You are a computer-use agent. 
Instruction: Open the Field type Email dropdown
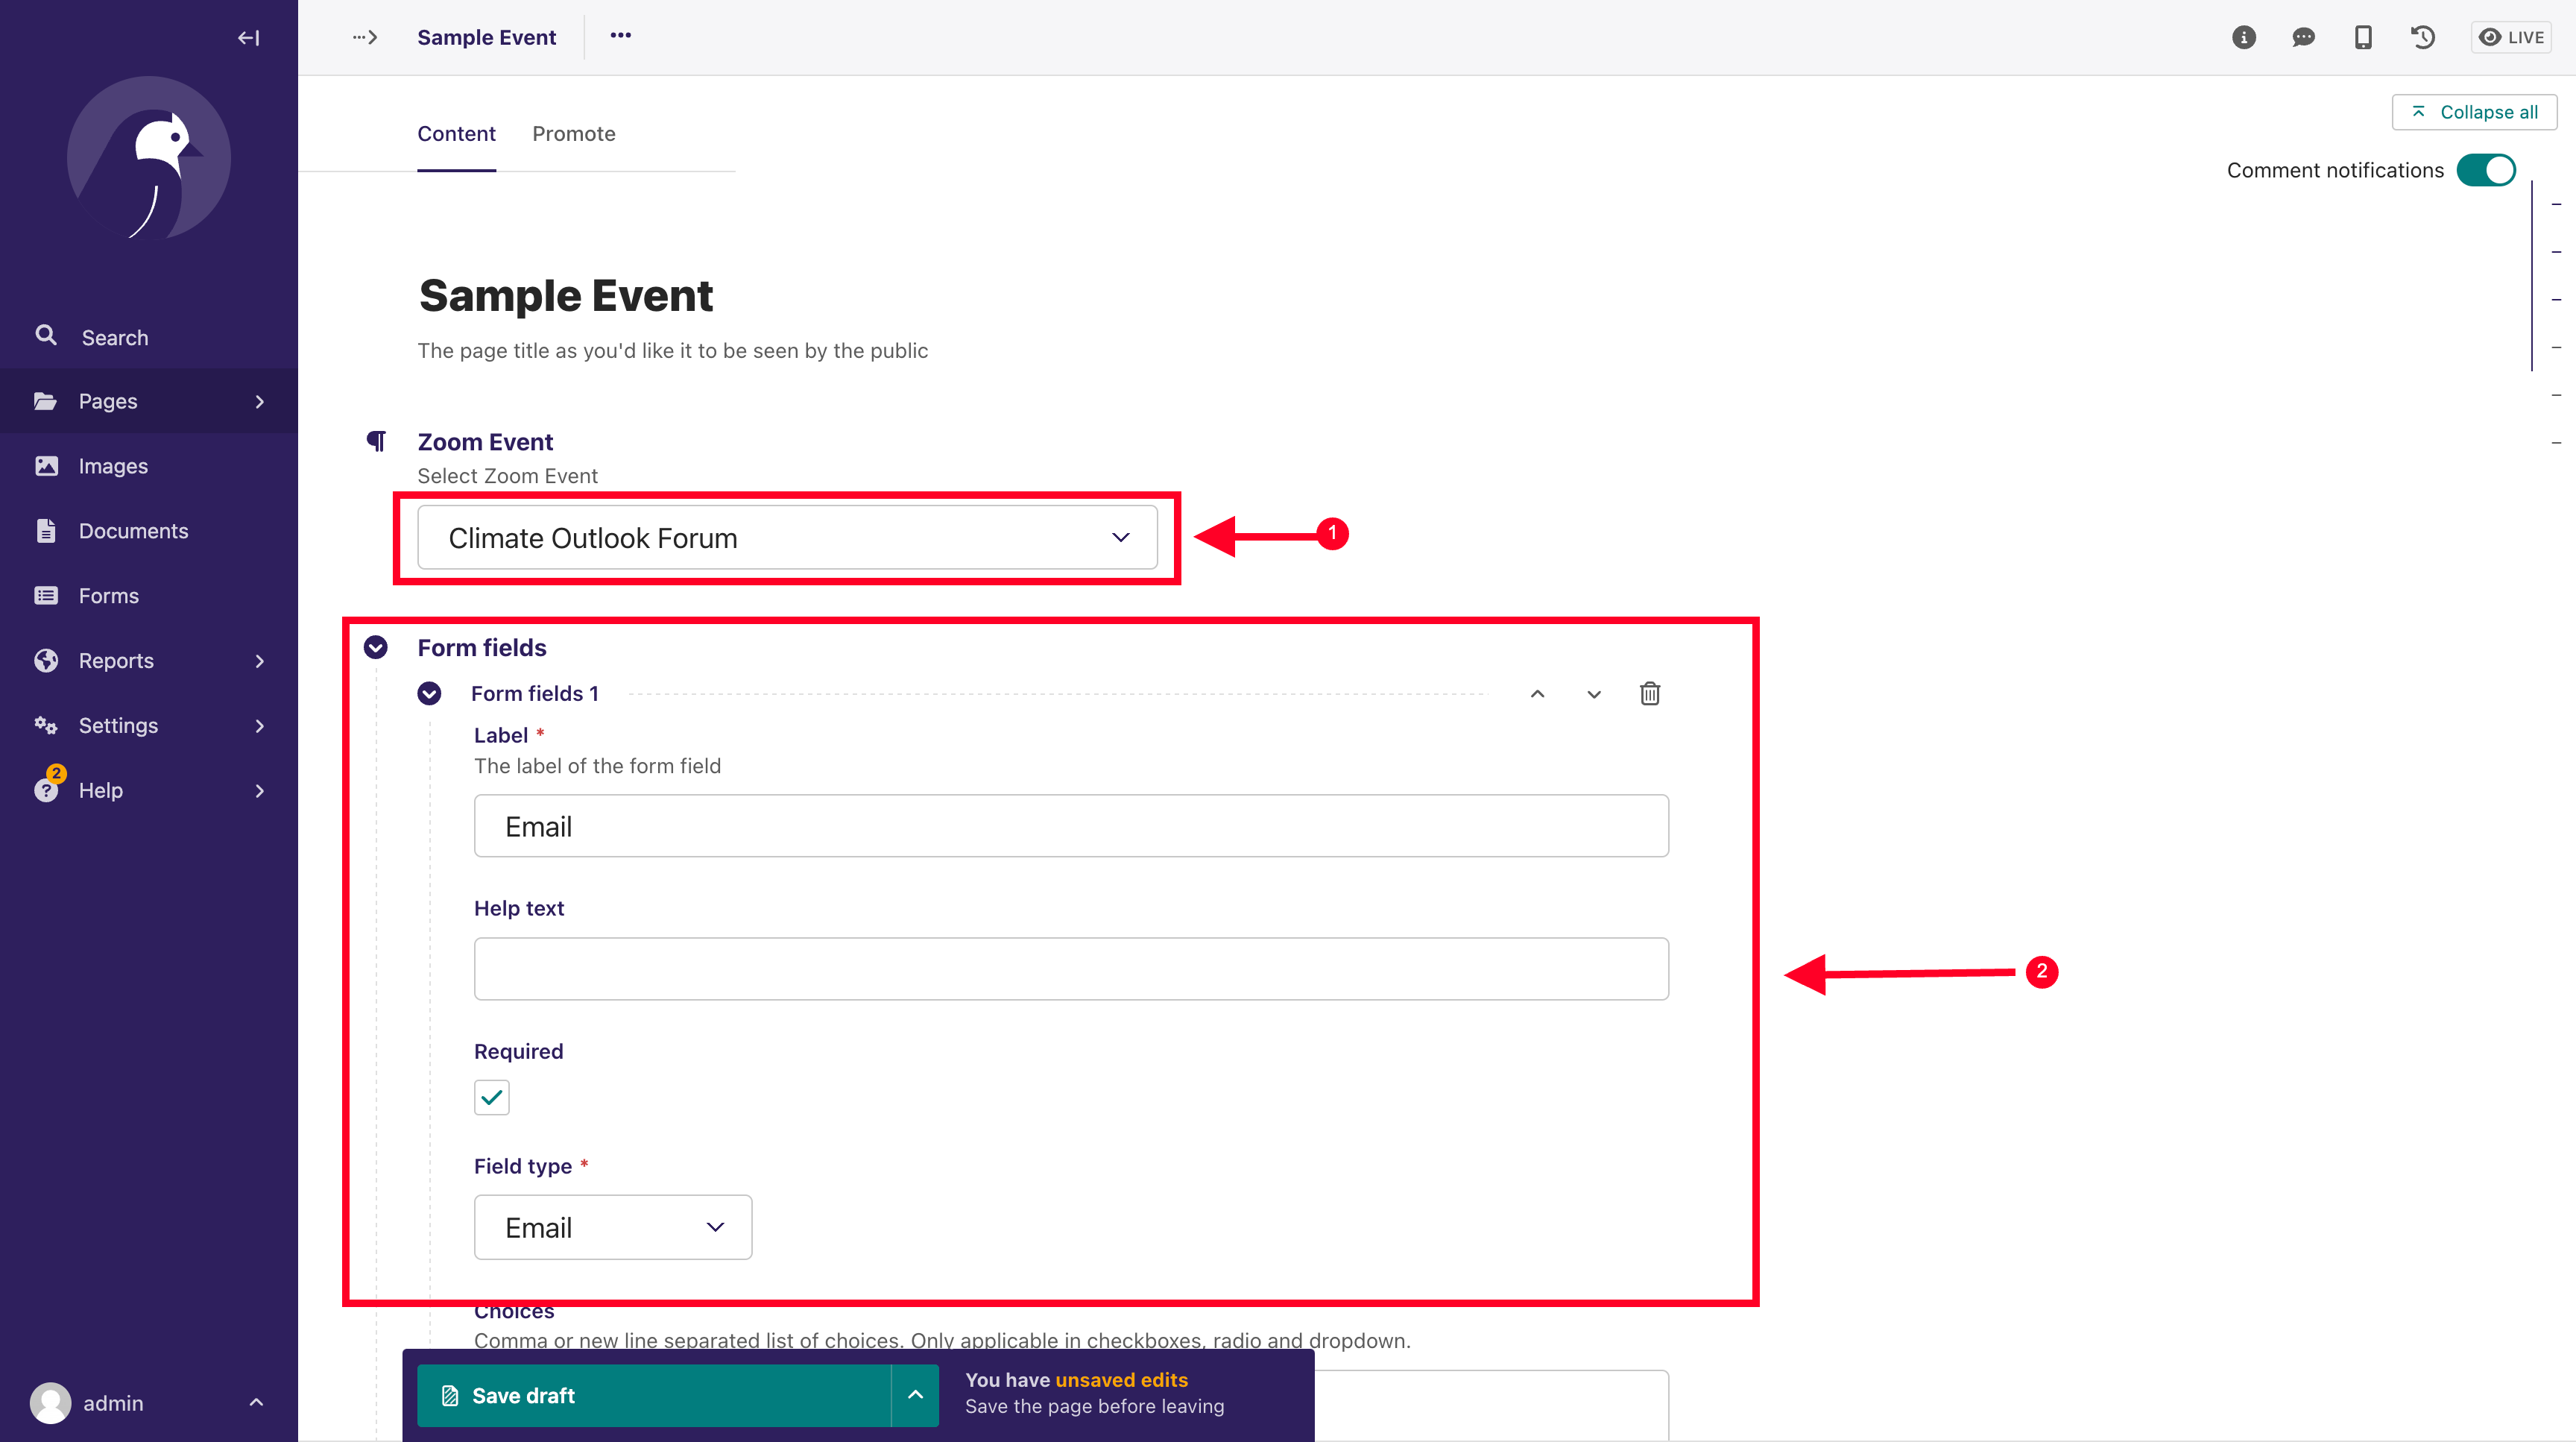(x=612, y=1227)
